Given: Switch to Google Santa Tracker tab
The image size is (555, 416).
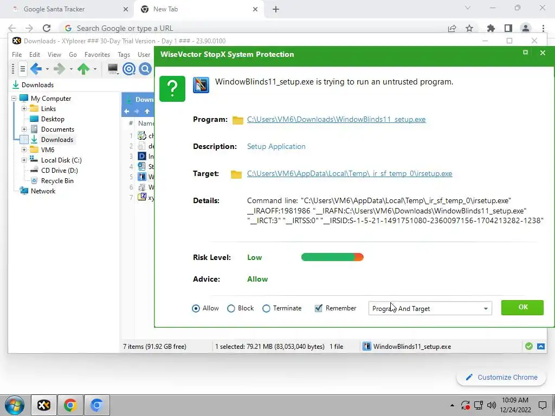Looking at the screenshot, I should [x=67, y=9].
